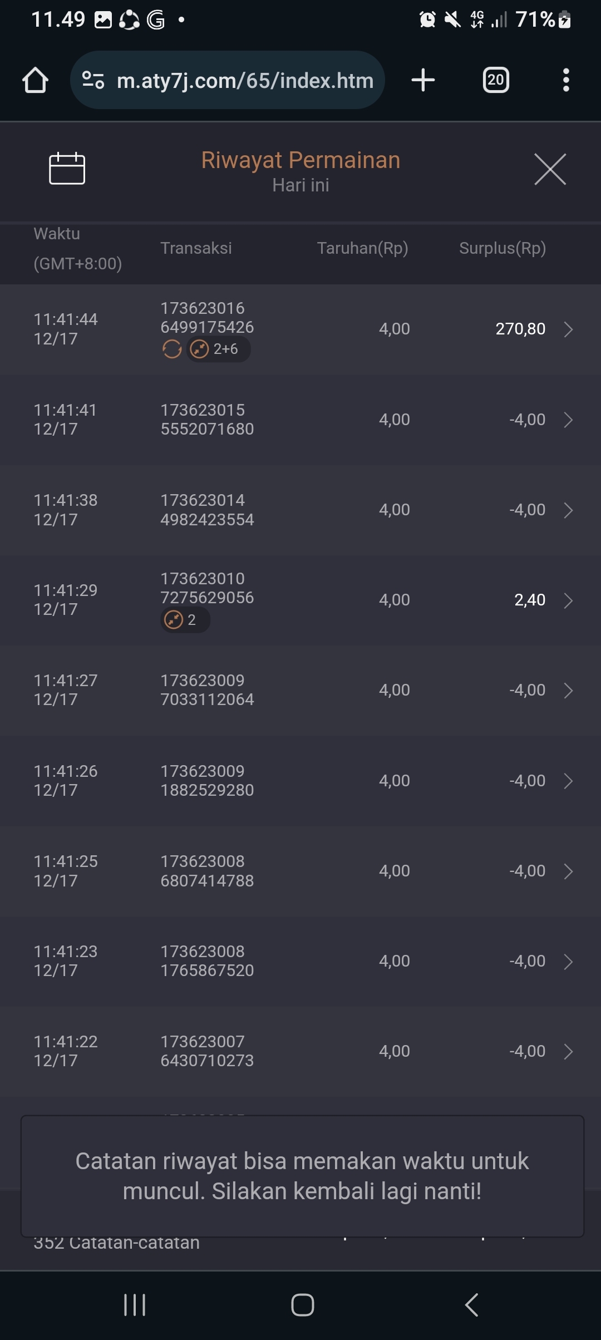Open transaction 1736230097033112064 row
Screen dimensions: 601x1340
(x=300, y=690)
